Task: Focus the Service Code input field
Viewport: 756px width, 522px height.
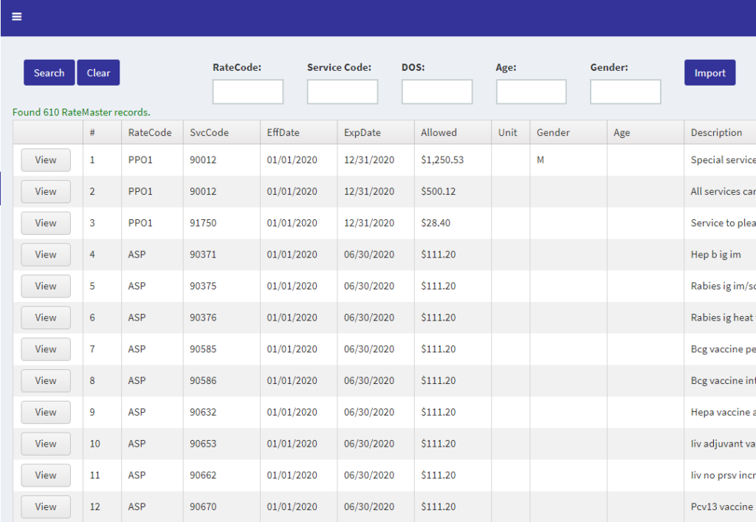Action: click(343, 92)
